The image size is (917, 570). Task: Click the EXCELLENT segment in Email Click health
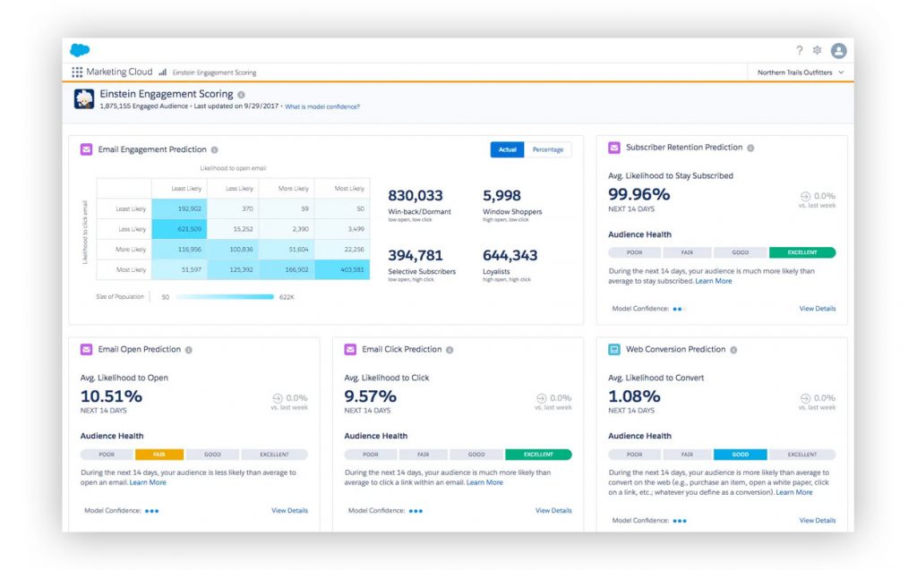coord(538,455)
